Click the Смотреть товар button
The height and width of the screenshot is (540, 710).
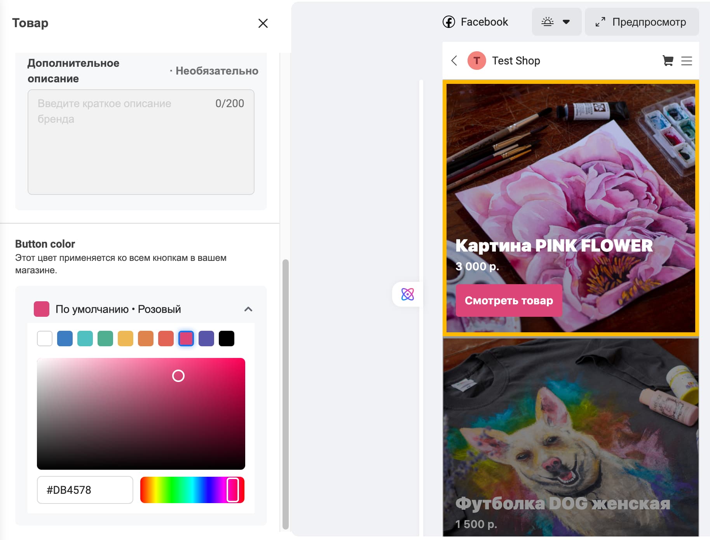tap(509, 300)
